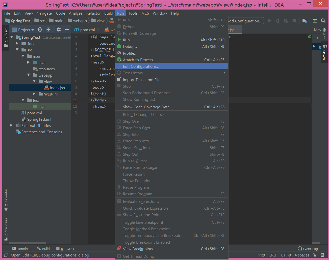Click the 4 spaces indent setting

[302, 255]
